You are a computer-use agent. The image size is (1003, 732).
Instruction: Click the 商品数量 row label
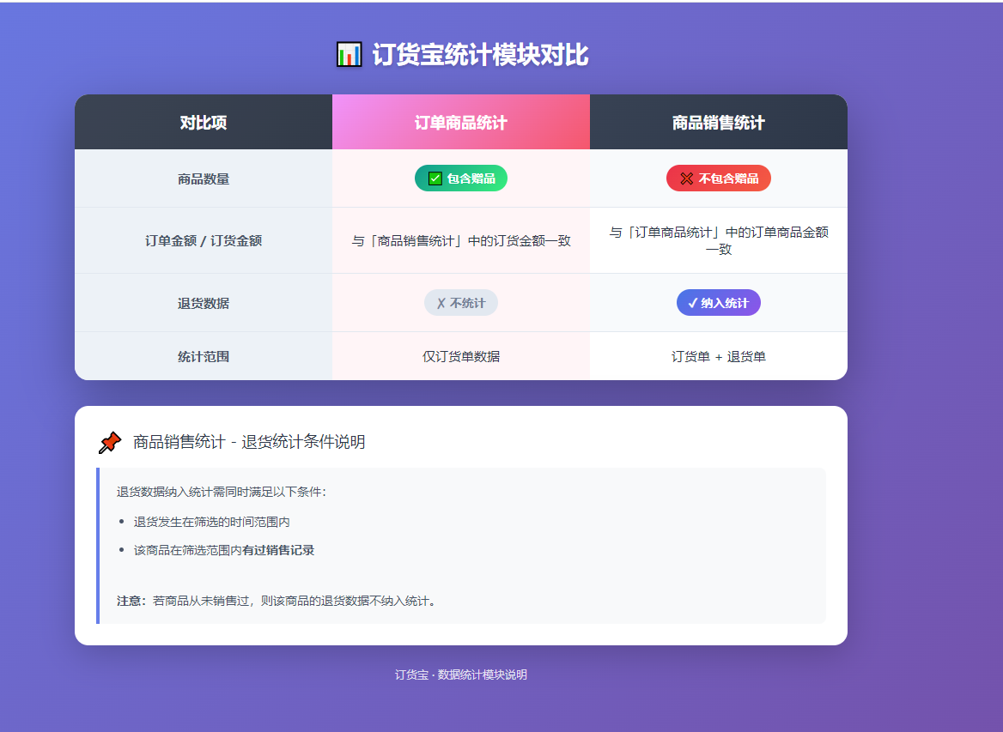pos(204,179)
